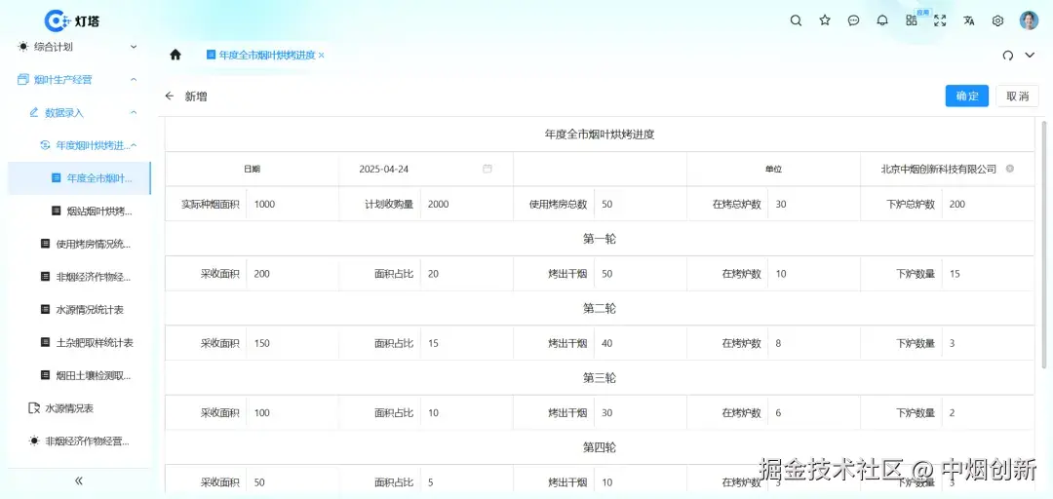Close the 年度全市烟叶烘烤进度 tab

321,56
